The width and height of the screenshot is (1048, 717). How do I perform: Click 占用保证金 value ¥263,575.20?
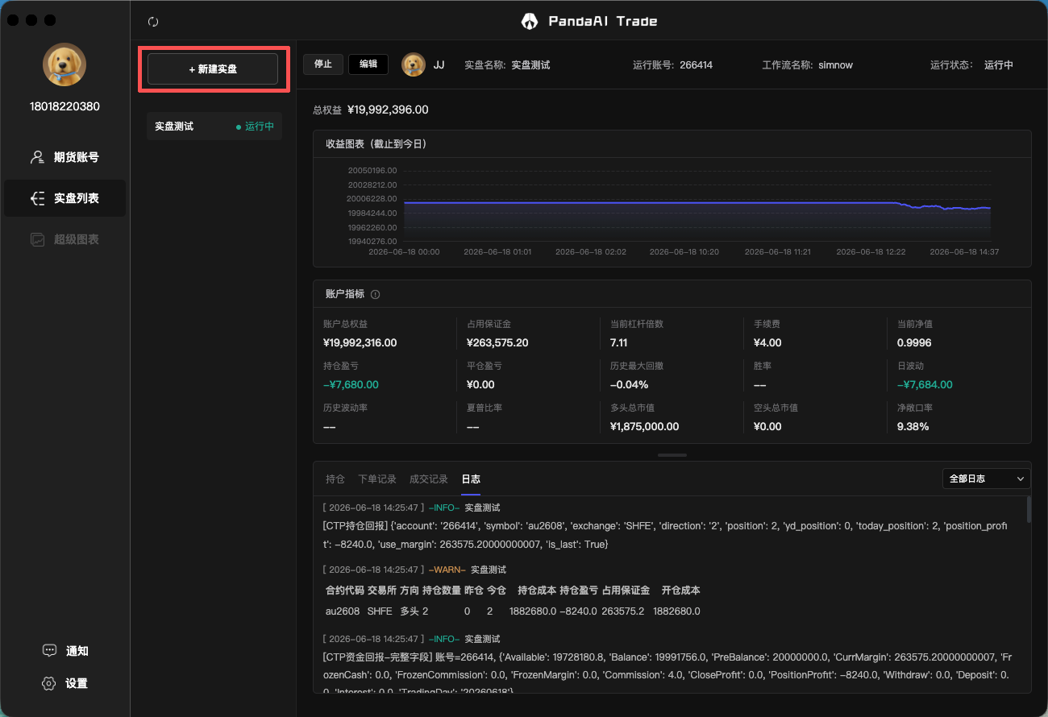[497, 342]
